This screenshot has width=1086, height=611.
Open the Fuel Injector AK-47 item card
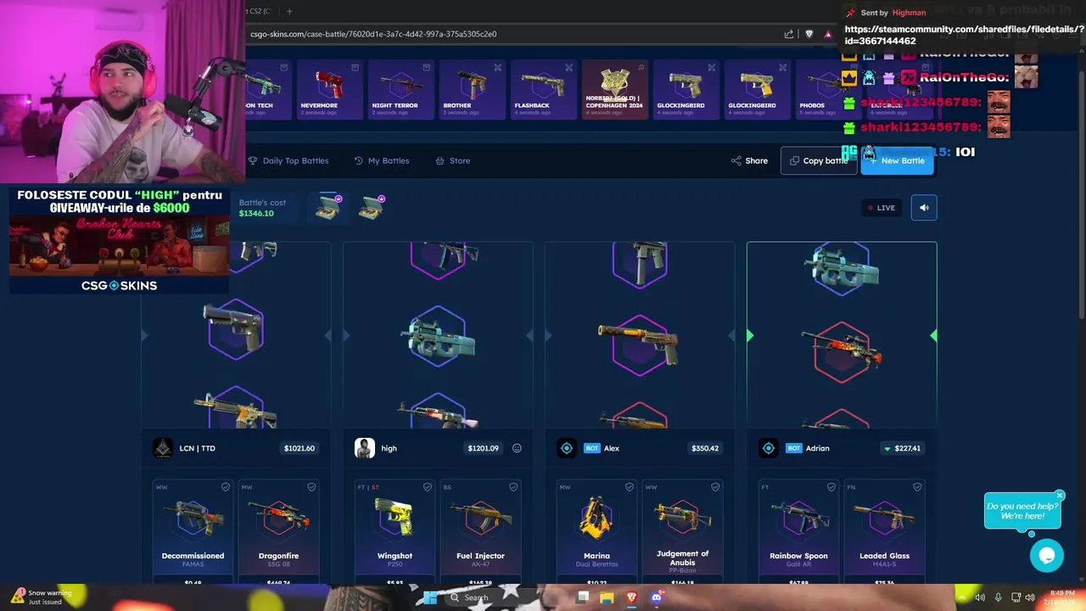click(x=480, y=532)
